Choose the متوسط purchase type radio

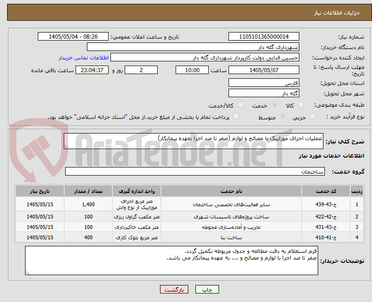[x=282, y=117]
